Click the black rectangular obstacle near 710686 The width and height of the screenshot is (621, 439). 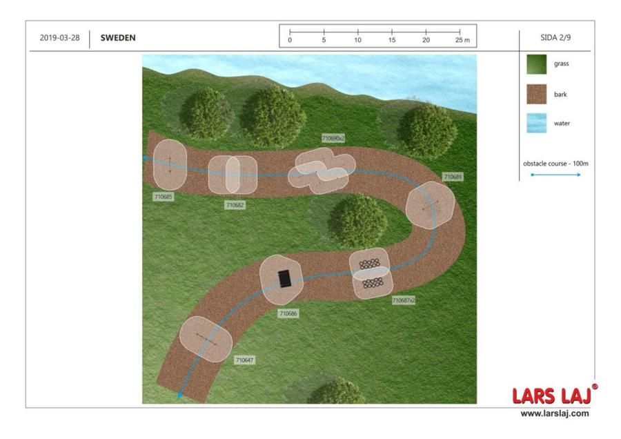point(284,278)
